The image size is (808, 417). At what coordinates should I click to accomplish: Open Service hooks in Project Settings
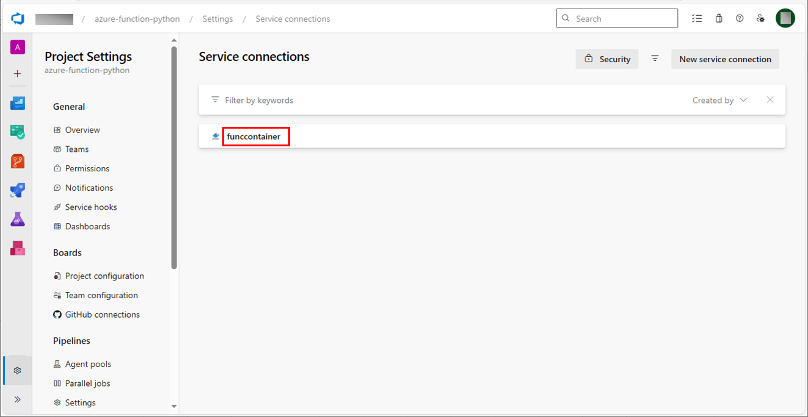pos(85,207)
